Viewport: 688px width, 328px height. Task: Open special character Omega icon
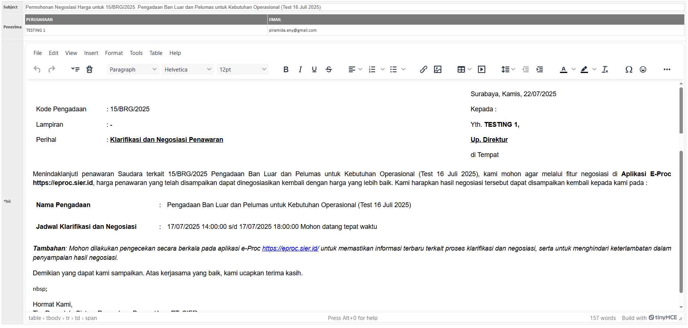(x=629, y=69)
